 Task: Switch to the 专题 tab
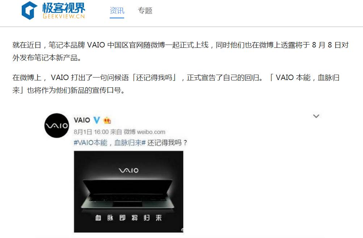point(145,11)
